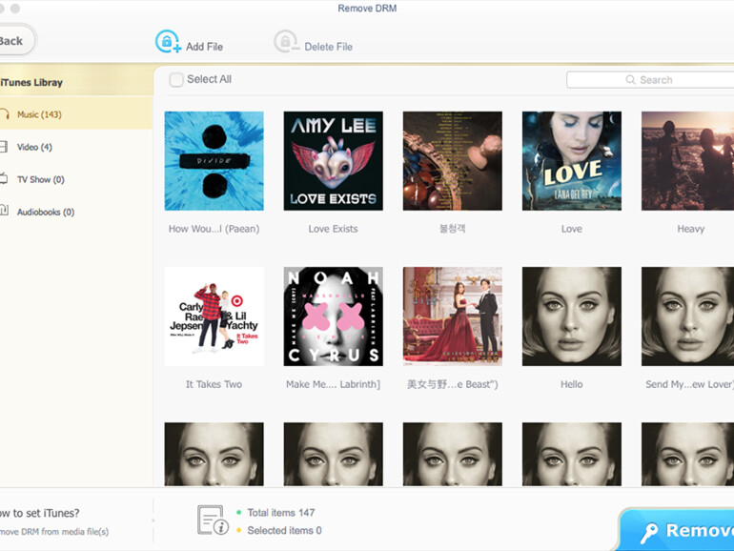Tick the Select All checkbox

point(176,79)
